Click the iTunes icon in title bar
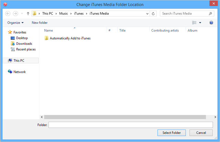The height and width of the screenshot is (142, 220). (x=5, y=4)
